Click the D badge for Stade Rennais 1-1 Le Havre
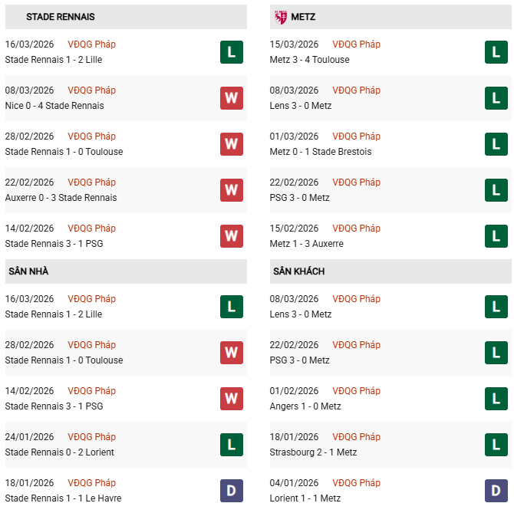 click(x=231, y=491)
